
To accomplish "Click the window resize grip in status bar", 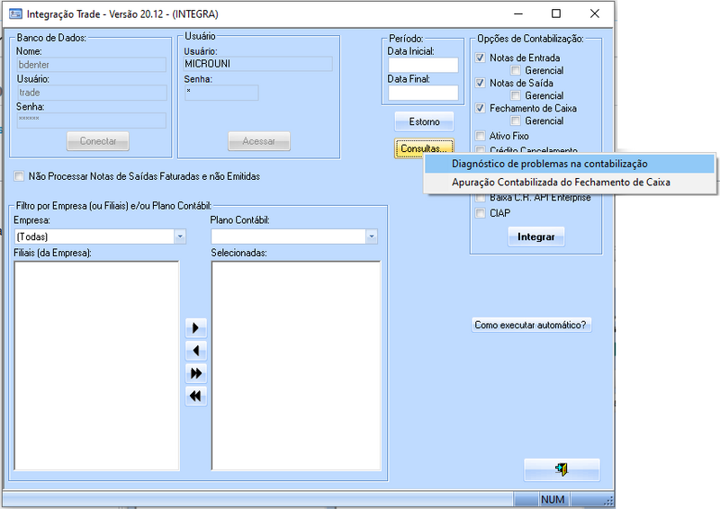I will pyautogui.click(x=609, y=501).
